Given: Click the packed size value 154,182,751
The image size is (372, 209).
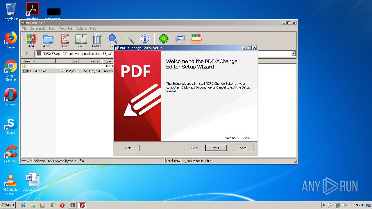Looking at the screenshot, I should click(x=91, y=71).
